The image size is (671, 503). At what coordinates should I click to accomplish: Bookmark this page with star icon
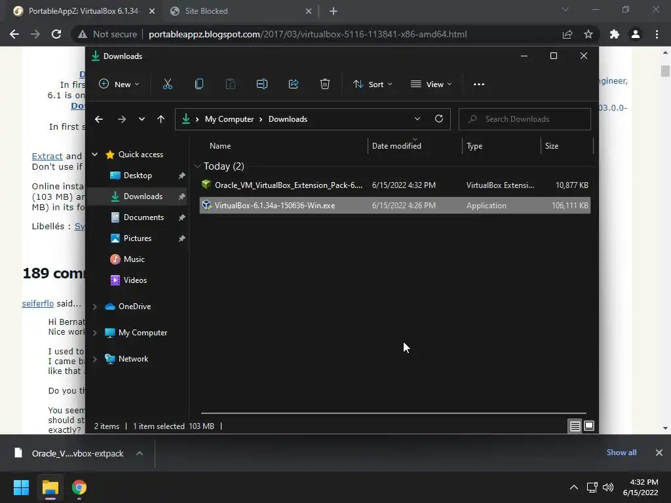[x=588, y=34]
